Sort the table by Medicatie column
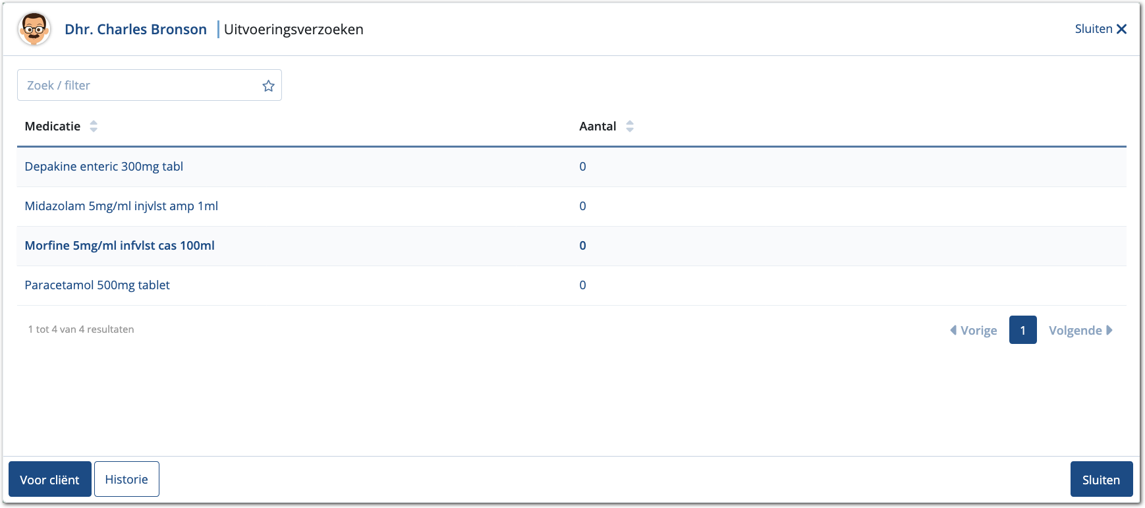The height and width of the screenshot is (508, 1145). pyautogui.click(x=94, y=127)
